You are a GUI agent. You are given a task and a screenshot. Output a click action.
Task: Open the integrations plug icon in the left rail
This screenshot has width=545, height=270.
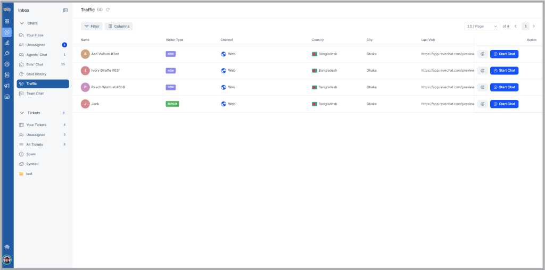point(7,54)
